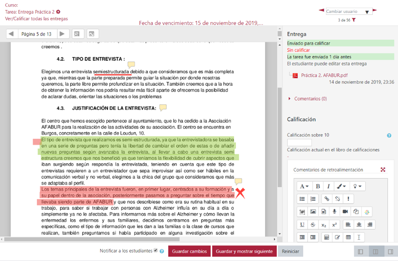Image resolution: width=398 pixels, height=261 pixels.
Task: Go to next PDF page arrow
Action: click(x=63, y=34)
